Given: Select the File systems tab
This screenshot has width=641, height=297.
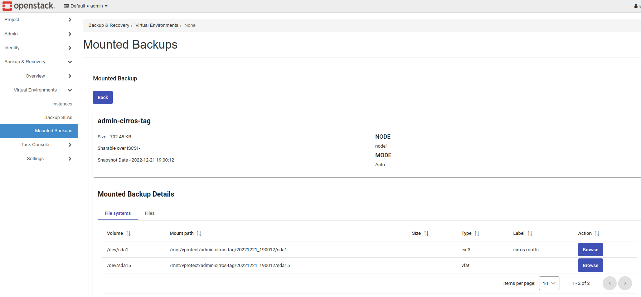Looking at the screenshot, I should click(x=117, y=213).
